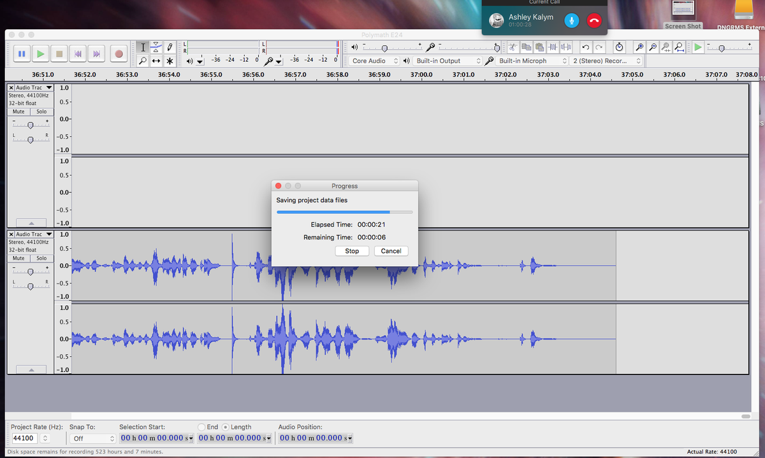Click the Silence Audio icon

566,47
